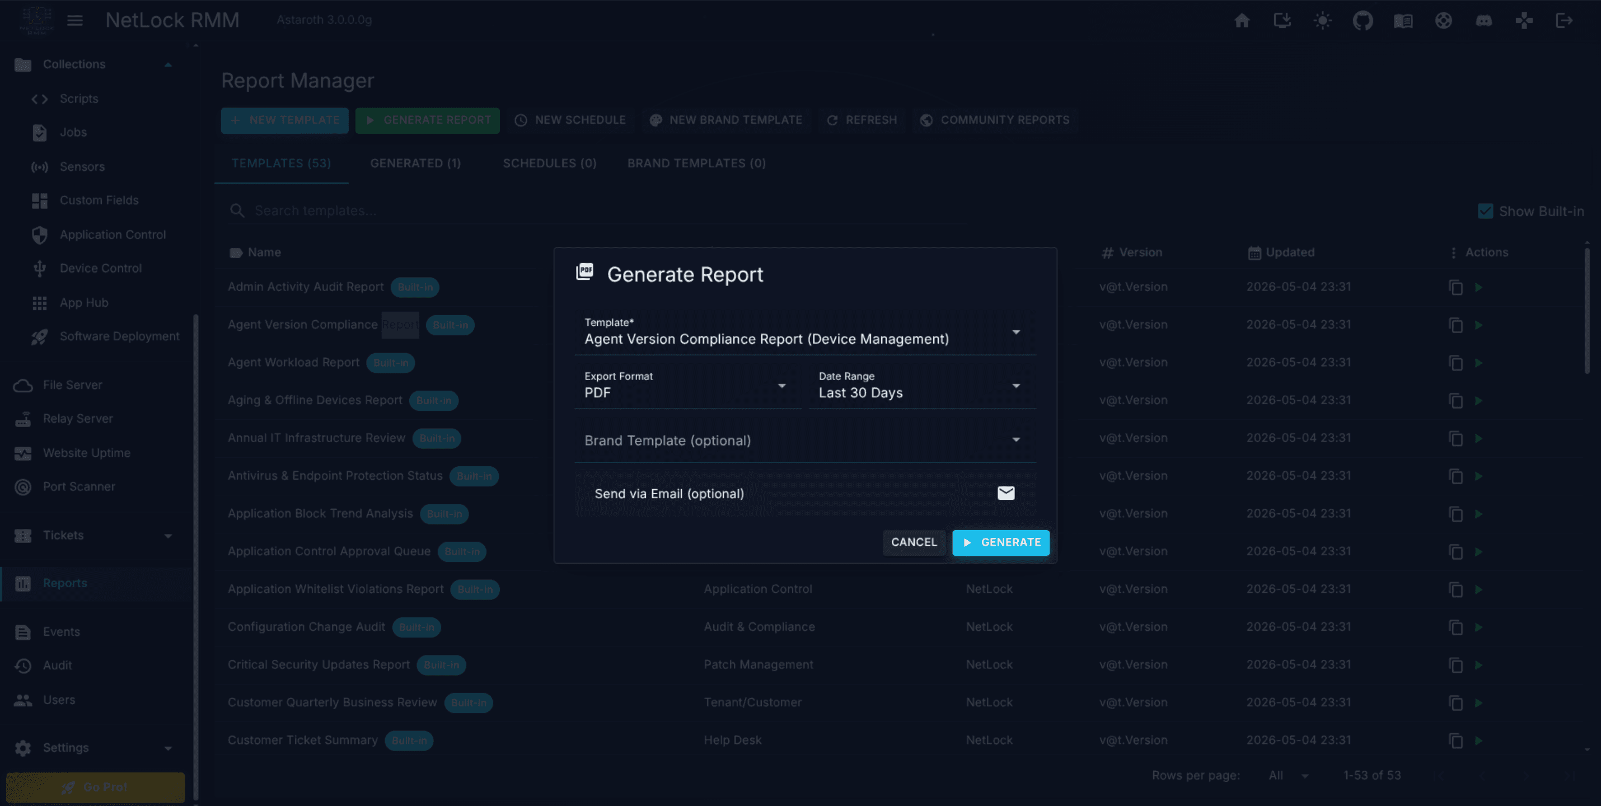Switch to the Brand Templates (0) tab
This screenshot has height=806, width=1601.
[x=696, y=163]
